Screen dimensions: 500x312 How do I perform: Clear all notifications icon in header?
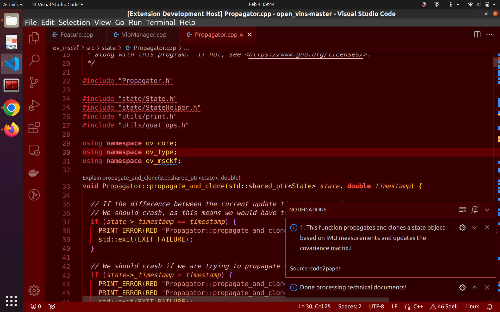coord(463,210)
